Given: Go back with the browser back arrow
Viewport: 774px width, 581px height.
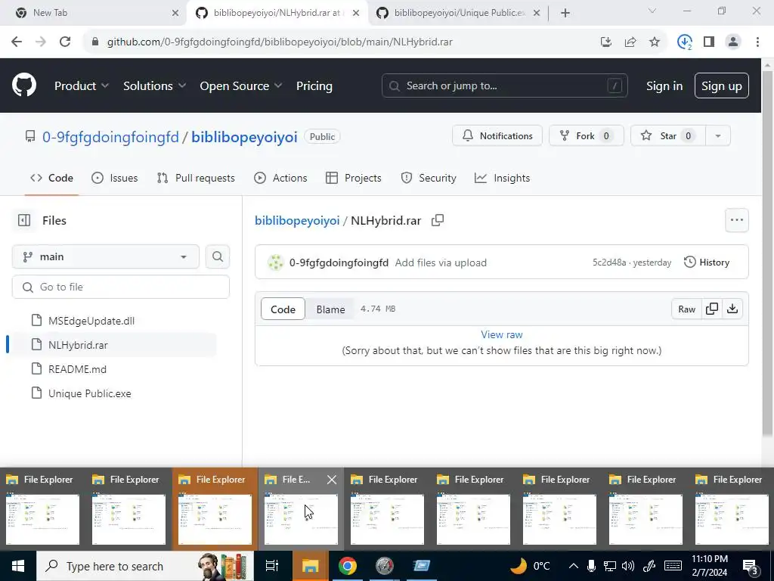Looking at the screenshot, I should point(17,42).
